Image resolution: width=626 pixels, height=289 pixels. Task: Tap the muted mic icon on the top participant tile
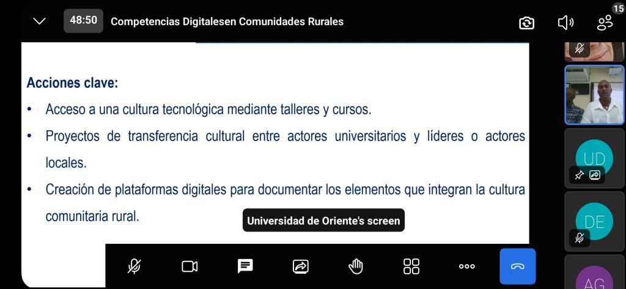pyautogui.click(x=579, y=49)
